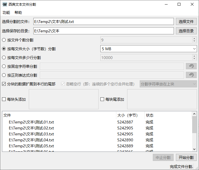Open the 5 MB size dropdown

coord(149,49)
